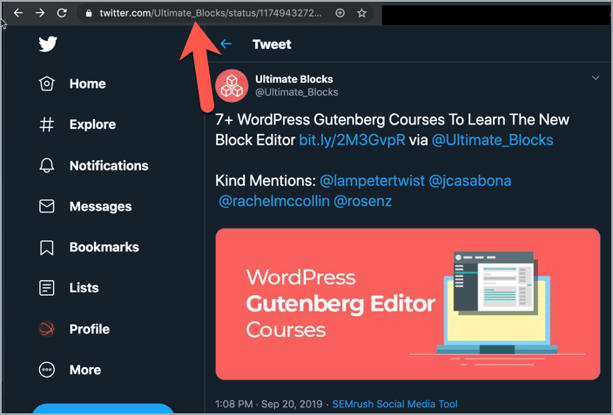Open the Lists icon

[47, 288]
